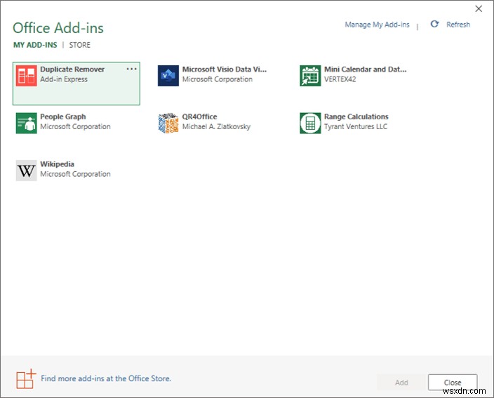Viewport: 494px width, 398px height.
Task: Switch to the STORE tab
Action: (x=79, y=45)
